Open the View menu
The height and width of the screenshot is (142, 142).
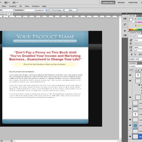coord(27,6)
